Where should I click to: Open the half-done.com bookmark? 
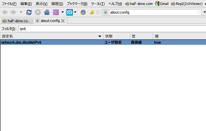click(x=139, y=4)
